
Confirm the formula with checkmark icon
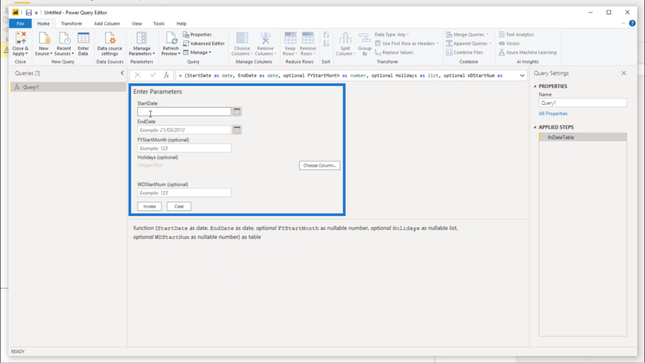(153, 75)
